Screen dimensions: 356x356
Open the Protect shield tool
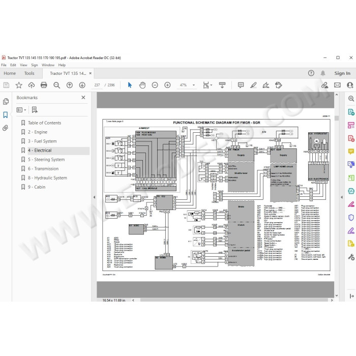351,217
